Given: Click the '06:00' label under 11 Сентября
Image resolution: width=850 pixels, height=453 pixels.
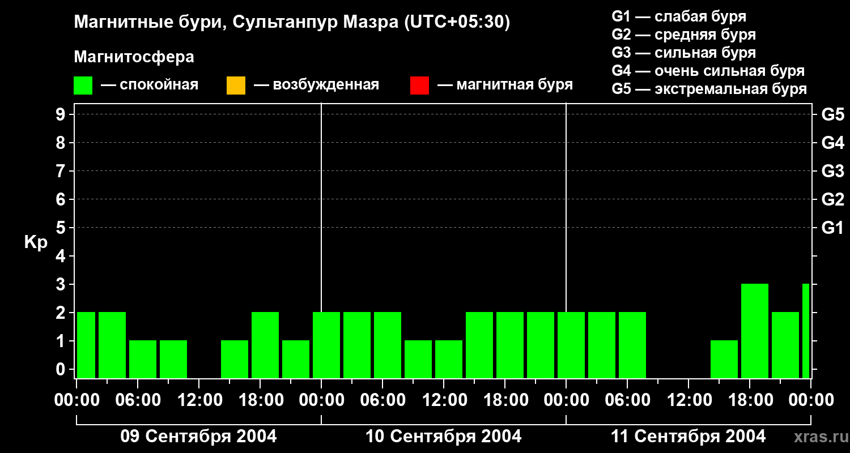Looking at the screenshot, I should [627, 400].
